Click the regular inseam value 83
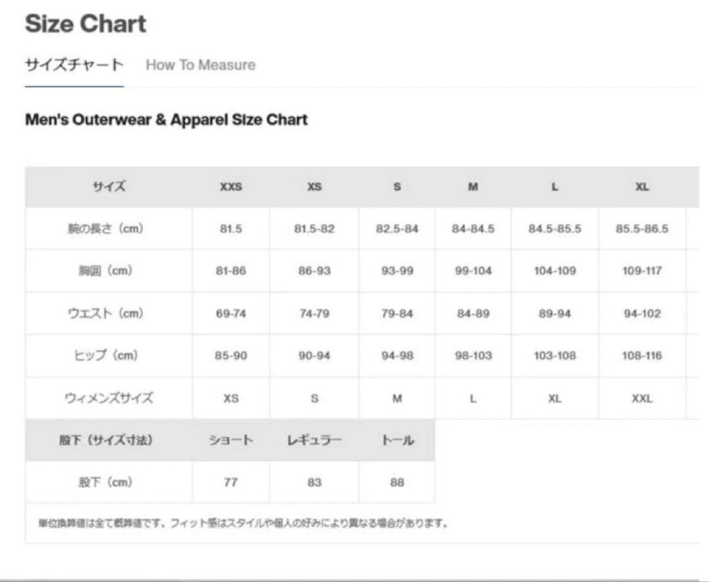Viewport: 709px width, 582px height. (314, 482)
